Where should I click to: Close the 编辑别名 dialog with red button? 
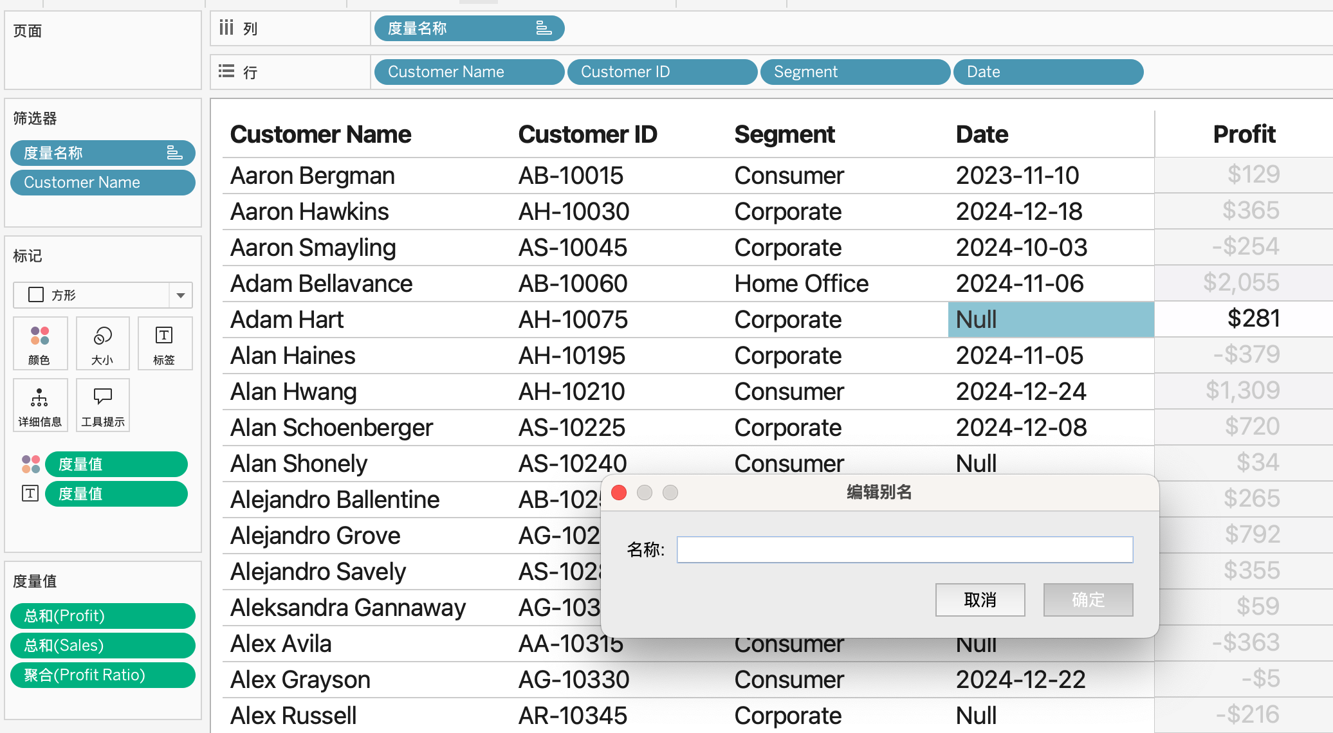[x=619, y=493]
